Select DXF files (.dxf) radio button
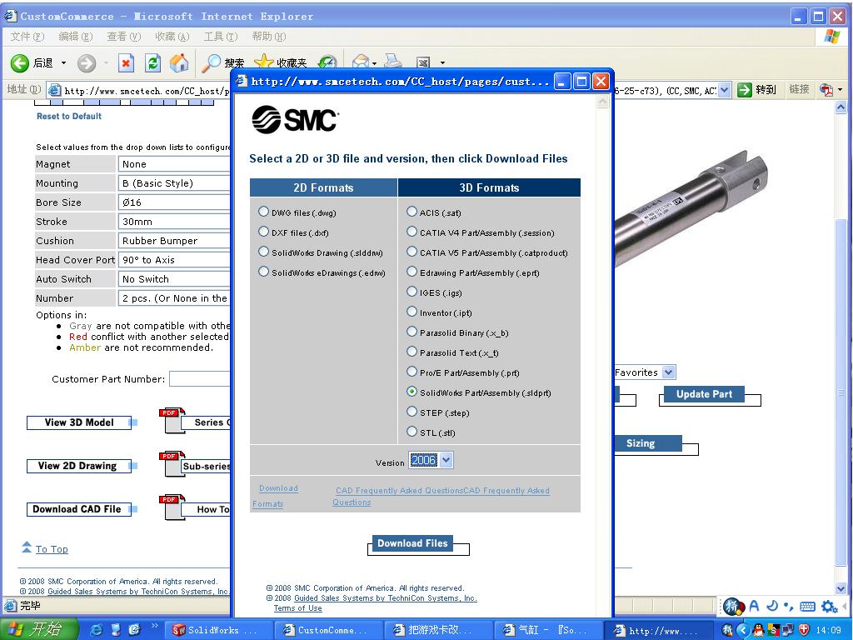The image size is (853, 640). coord(263,232)
